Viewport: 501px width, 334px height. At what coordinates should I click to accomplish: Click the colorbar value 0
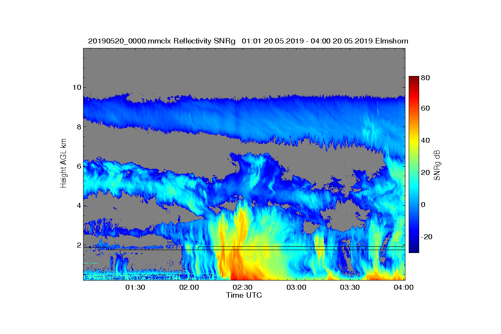point(424,205)
